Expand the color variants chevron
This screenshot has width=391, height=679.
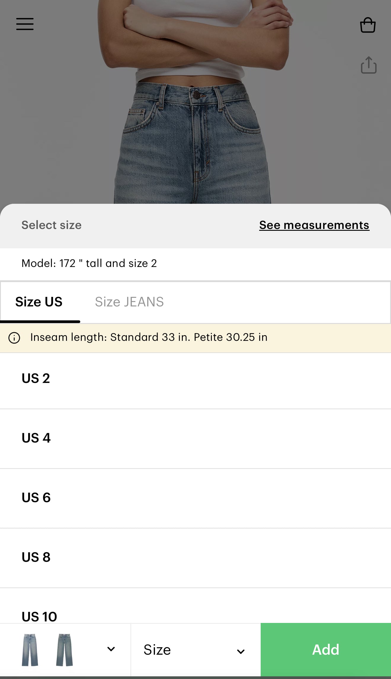(x=111, y=649)
